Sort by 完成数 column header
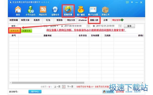 point(108,35)
